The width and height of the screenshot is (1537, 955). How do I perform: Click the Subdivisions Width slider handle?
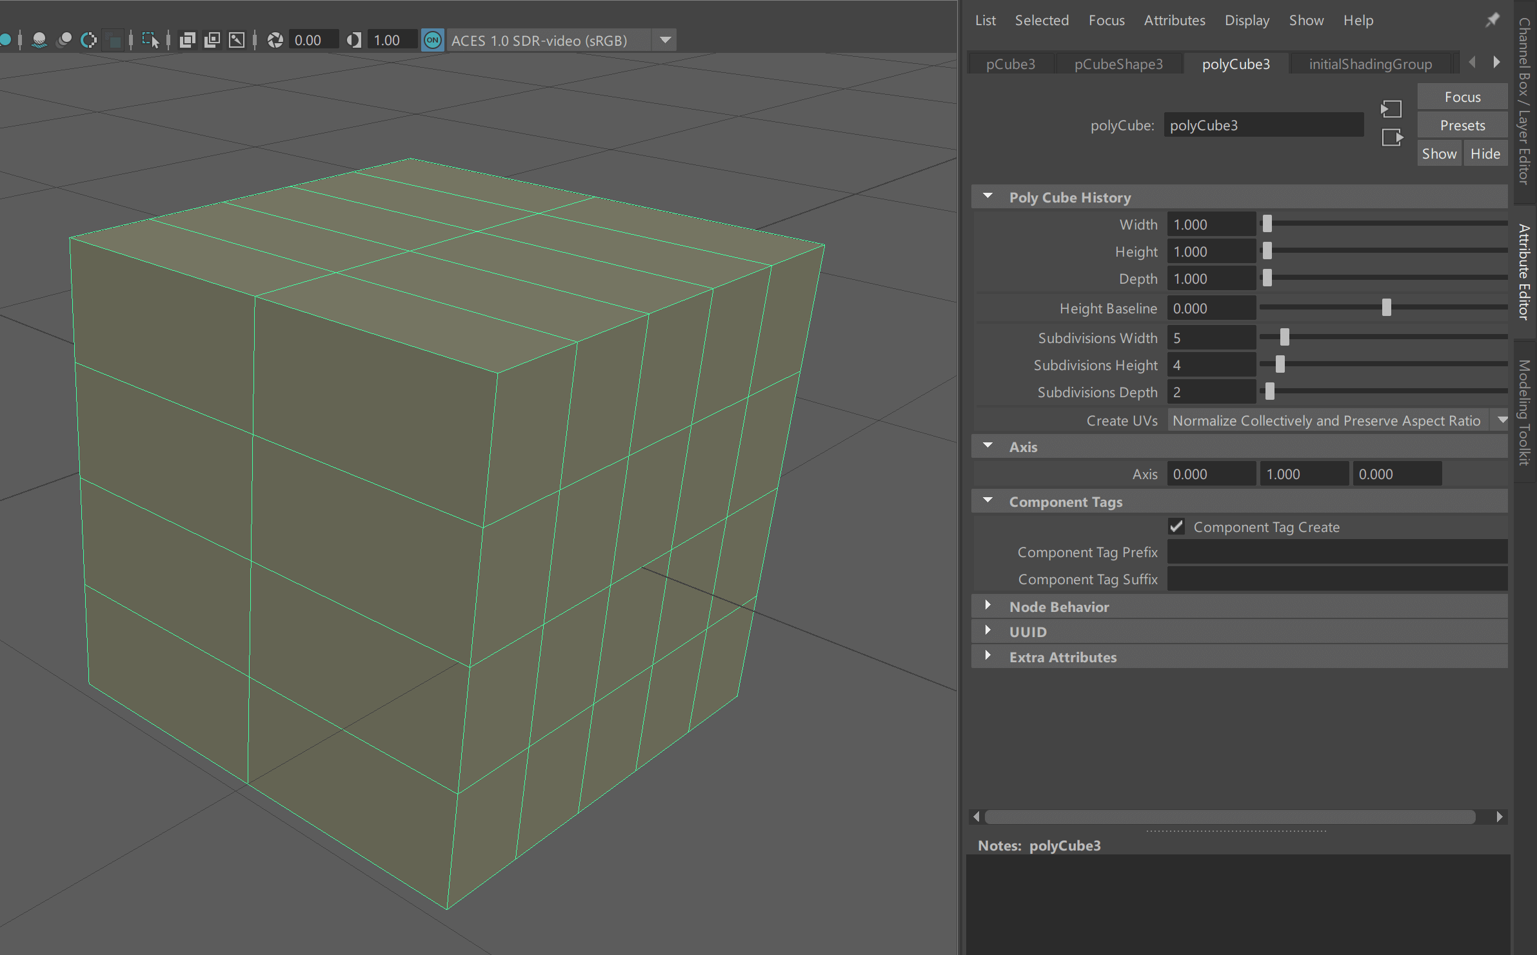[x=1284, y=337]
